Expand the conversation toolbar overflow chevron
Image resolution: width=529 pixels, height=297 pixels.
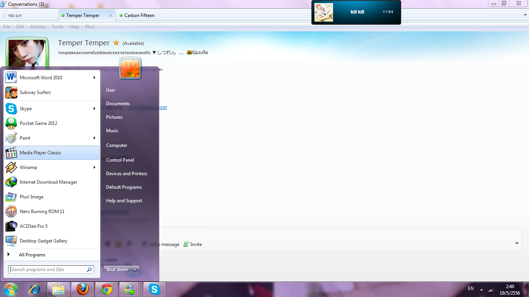[517, 243]
